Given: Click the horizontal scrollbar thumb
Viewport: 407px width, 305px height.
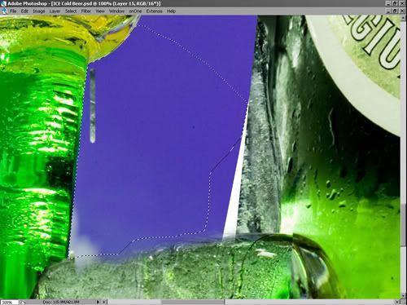Looking at the screenshot, I should coord(193,302).
